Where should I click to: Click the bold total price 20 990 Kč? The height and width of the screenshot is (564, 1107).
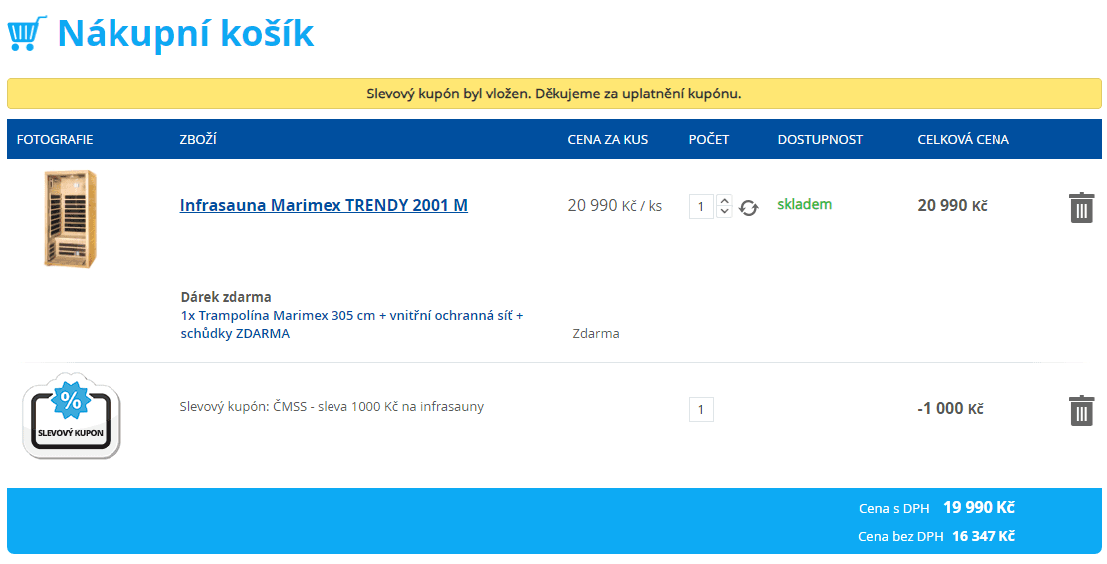tap(953, 205)
